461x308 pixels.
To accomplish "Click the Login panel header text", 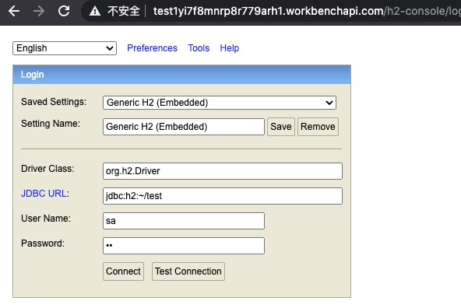I will [33, 75].
